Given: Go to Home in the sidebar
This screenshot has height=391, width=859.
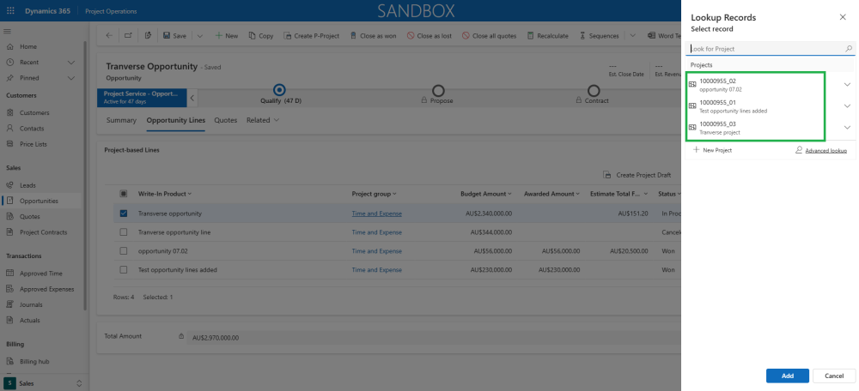Looking at the screenshot, I should pyautogui.click(x=28, y=46).
